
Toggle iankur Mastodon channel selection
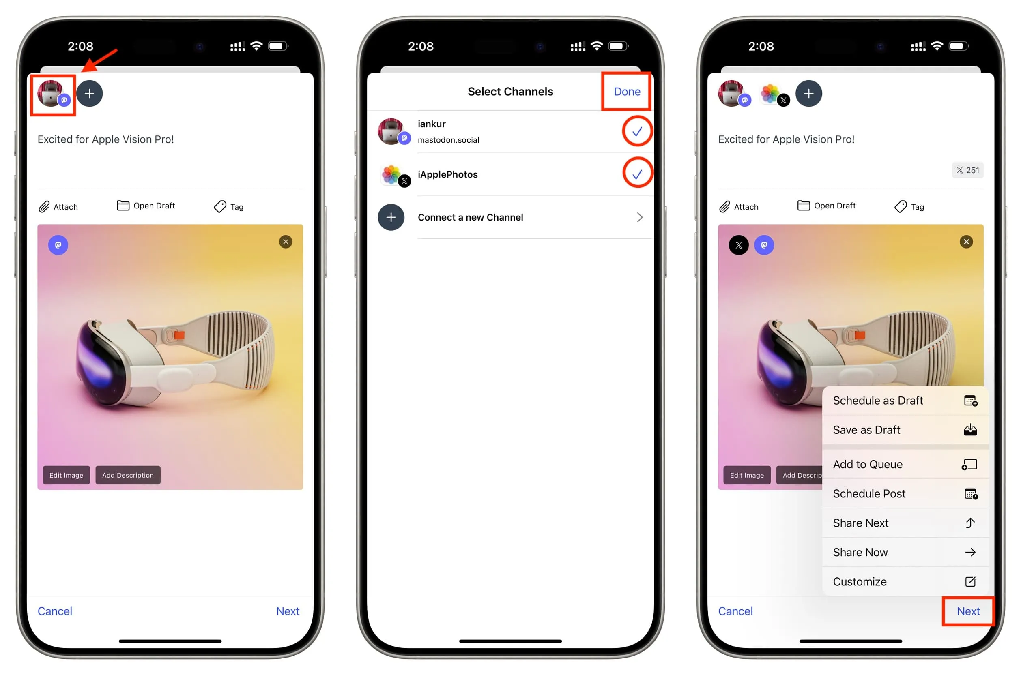(x=635, y=132)
